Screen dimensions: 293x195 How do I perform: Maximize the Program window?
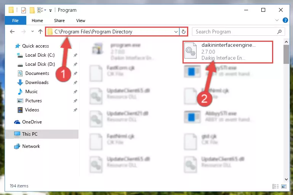pos(263,10)
